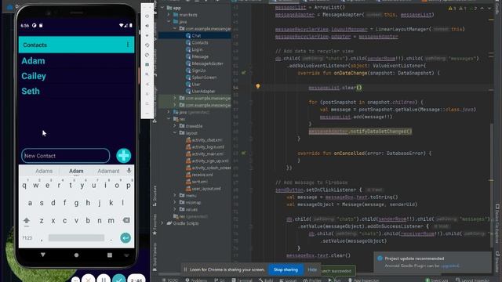Hide the Loom screen sharing bar
Viewport: 502px width, 282px height.
click(x=312, y=269)
